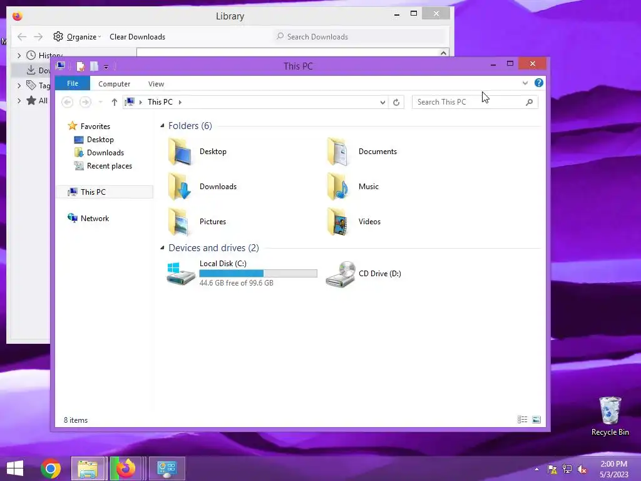
Task: Click Action Center flag in tray
Action: pyautogui.click(x=552, y=469)
